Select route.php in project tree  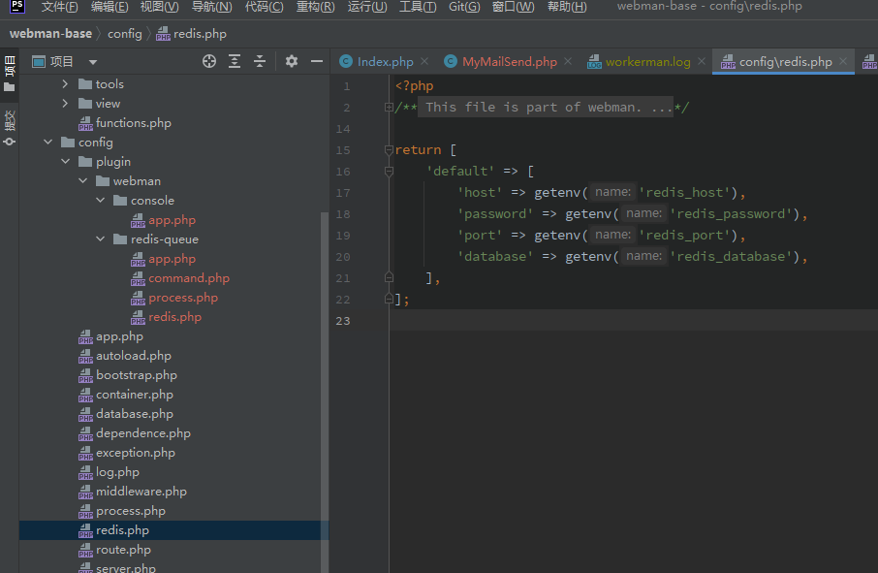[123, 550]
